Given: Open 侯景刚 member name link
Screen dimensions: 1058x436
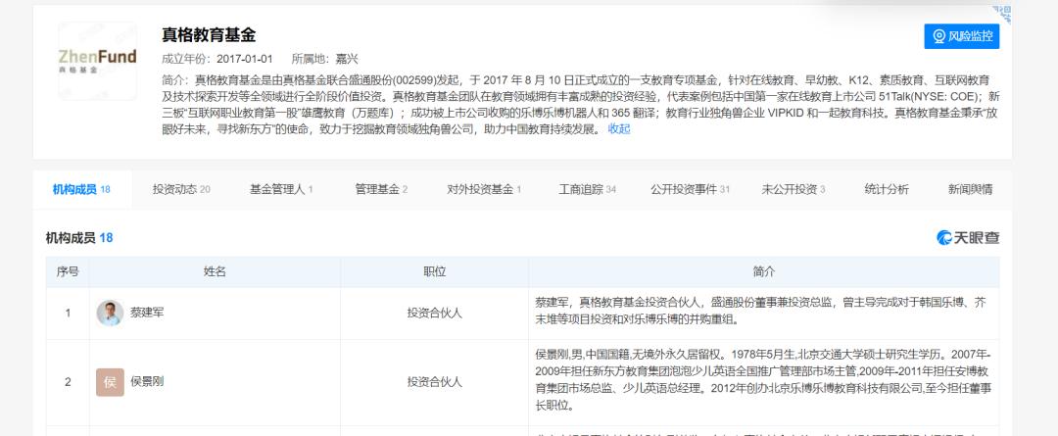Looking at the screenshot, I should click(146, 382).
